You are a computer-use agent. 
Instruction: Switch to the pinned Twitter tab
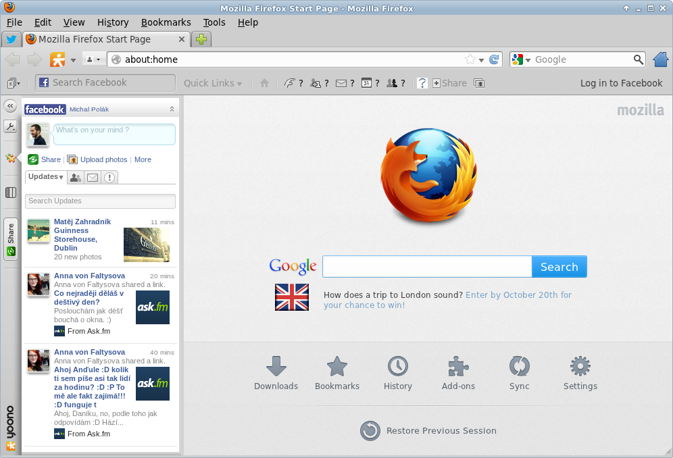(11, 39)
